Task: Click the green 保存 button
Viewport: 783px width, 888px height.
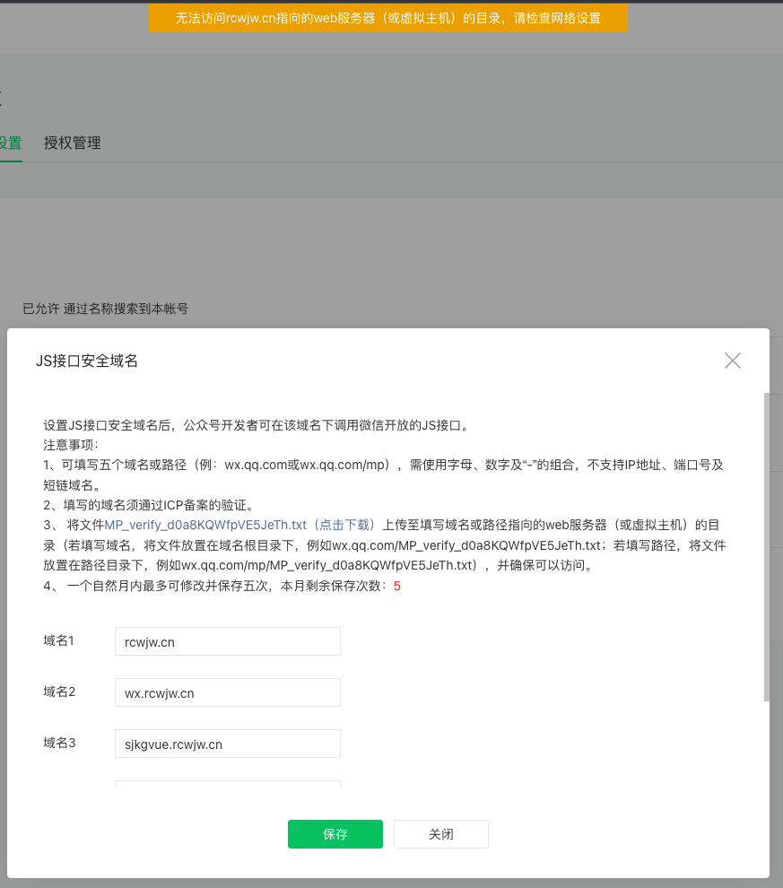Action: click(x=335, y=833)
